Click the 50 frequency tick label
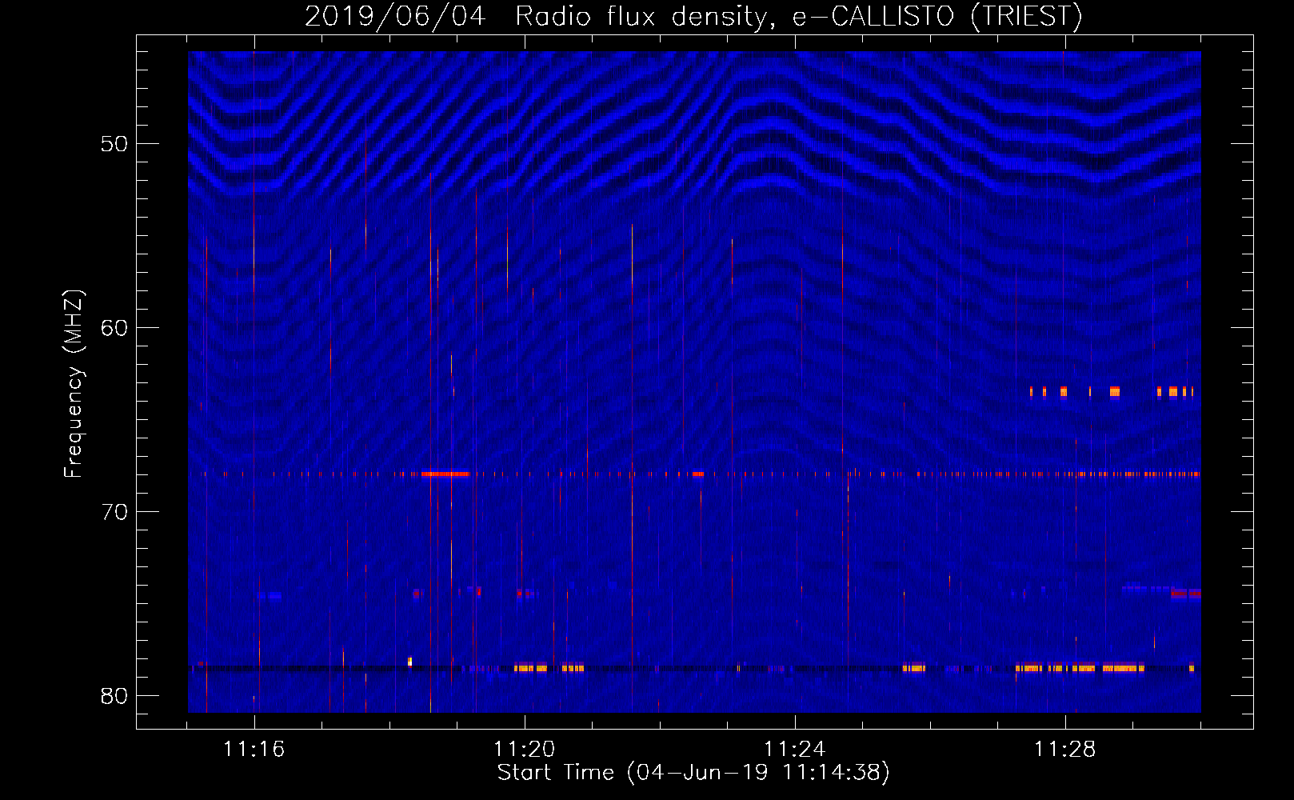The image size is (1294, 800). point(114,144)
